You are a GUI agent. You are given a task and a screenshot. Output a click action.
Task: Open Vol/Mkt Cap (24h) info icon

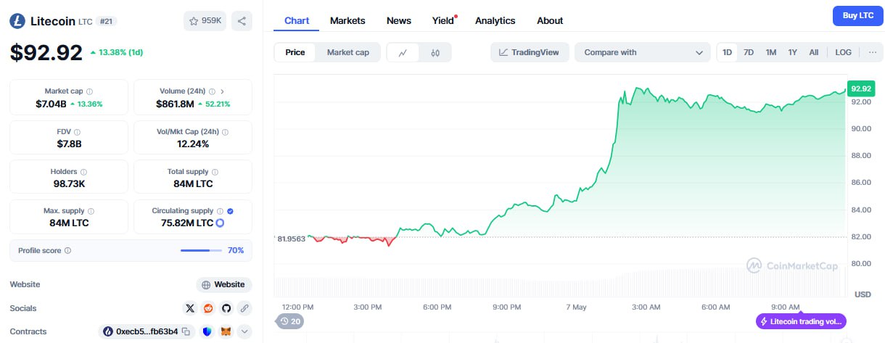[225, 132]
